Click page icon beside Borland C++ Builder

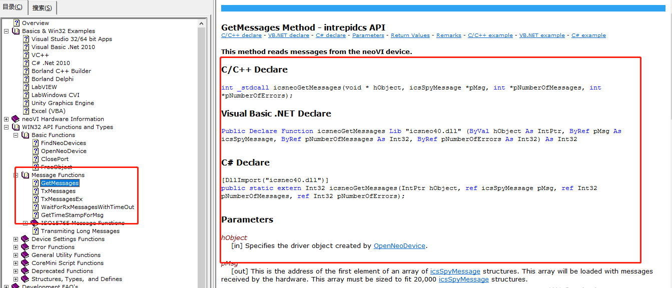pyautogui.click(x=26, y=71)
